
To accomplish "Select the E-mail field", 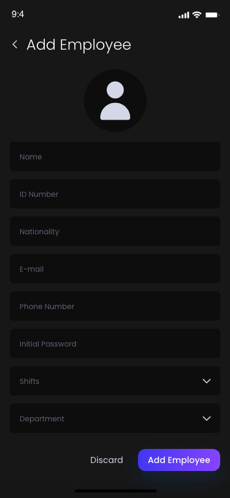I will click(115, 269).
